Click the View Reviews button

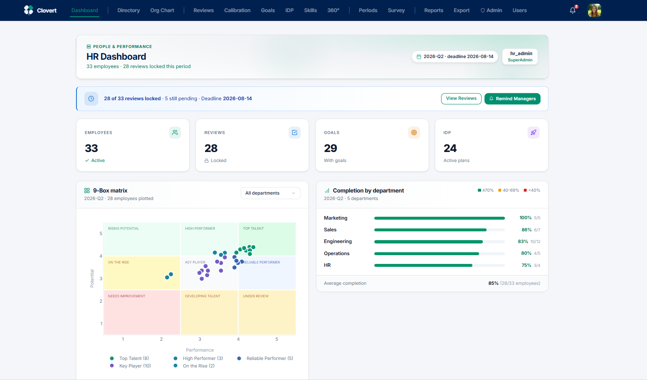461,99
